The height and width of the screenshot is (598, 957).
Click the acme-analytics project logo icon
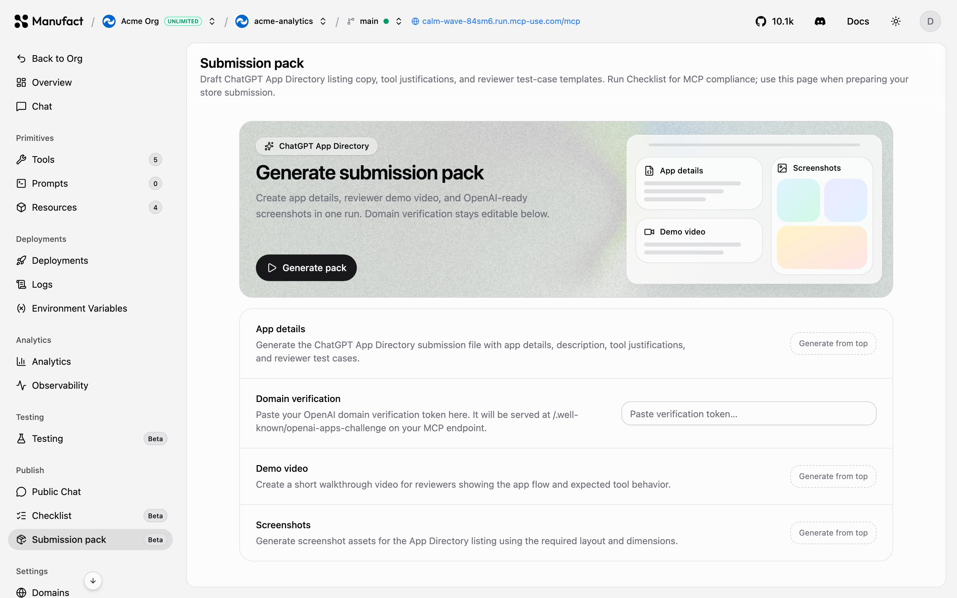pyautogui.click(x=242, y=21)
